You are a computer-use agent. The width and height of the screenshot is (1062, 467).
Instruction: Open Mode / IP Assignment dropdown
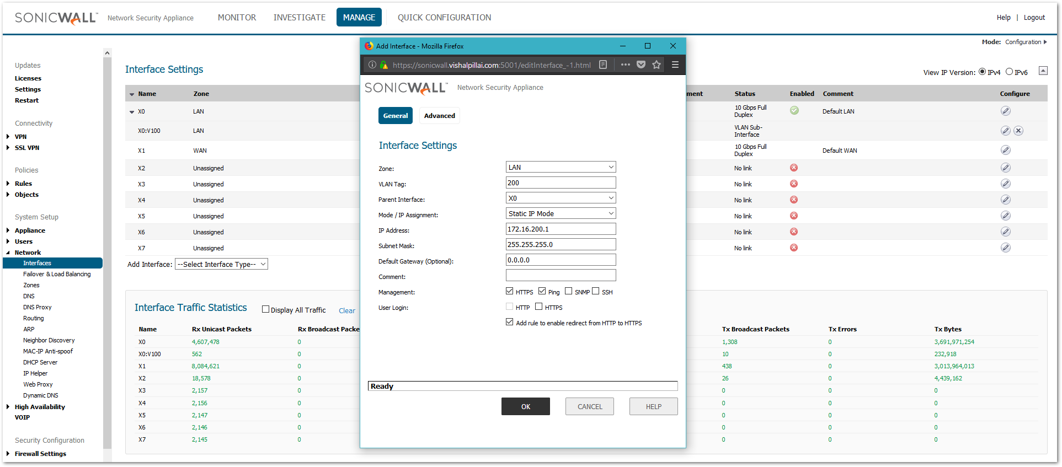[561, 213]
